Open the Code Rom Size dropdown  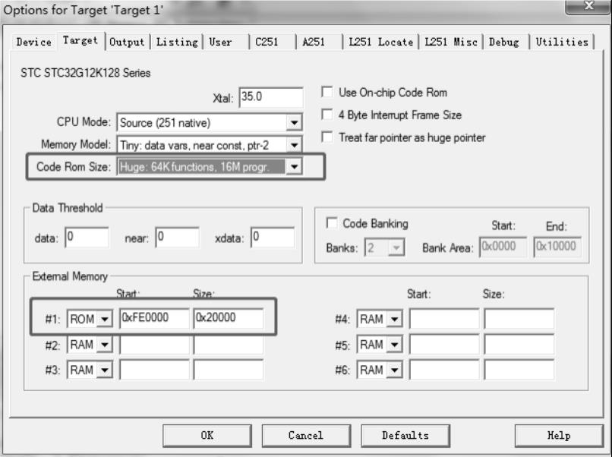[x=293, y=167]
